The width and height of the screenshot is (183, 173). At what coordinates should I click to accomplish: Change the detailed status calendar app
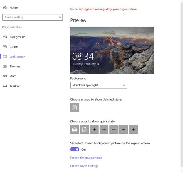pos(75,107)
